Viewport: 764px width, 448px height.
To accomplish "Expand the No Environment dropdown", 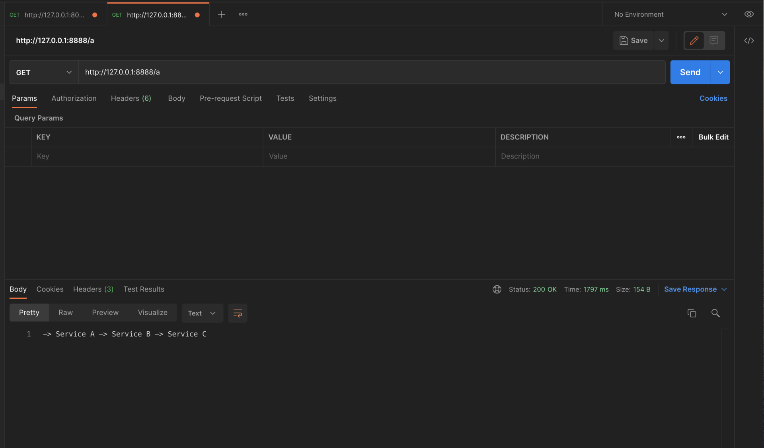I will point(671,14).
